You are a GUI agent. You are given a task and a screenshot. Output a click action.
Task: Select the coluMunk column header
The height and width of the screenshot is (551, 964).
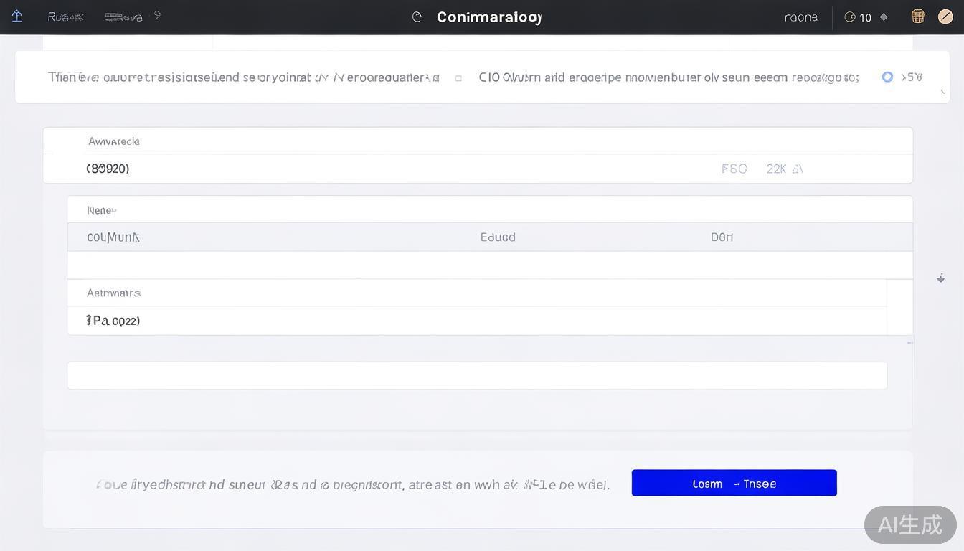113,237
